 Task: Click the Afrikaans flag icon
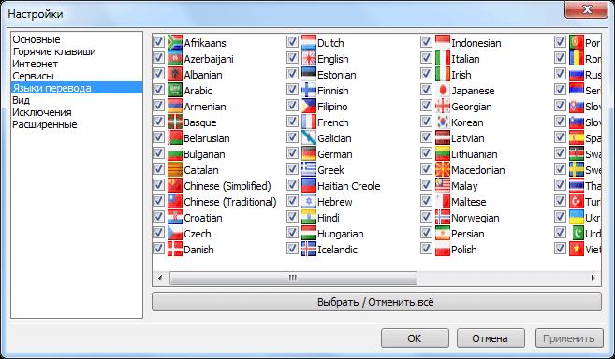pyautogui.click(x=175, y=42)
